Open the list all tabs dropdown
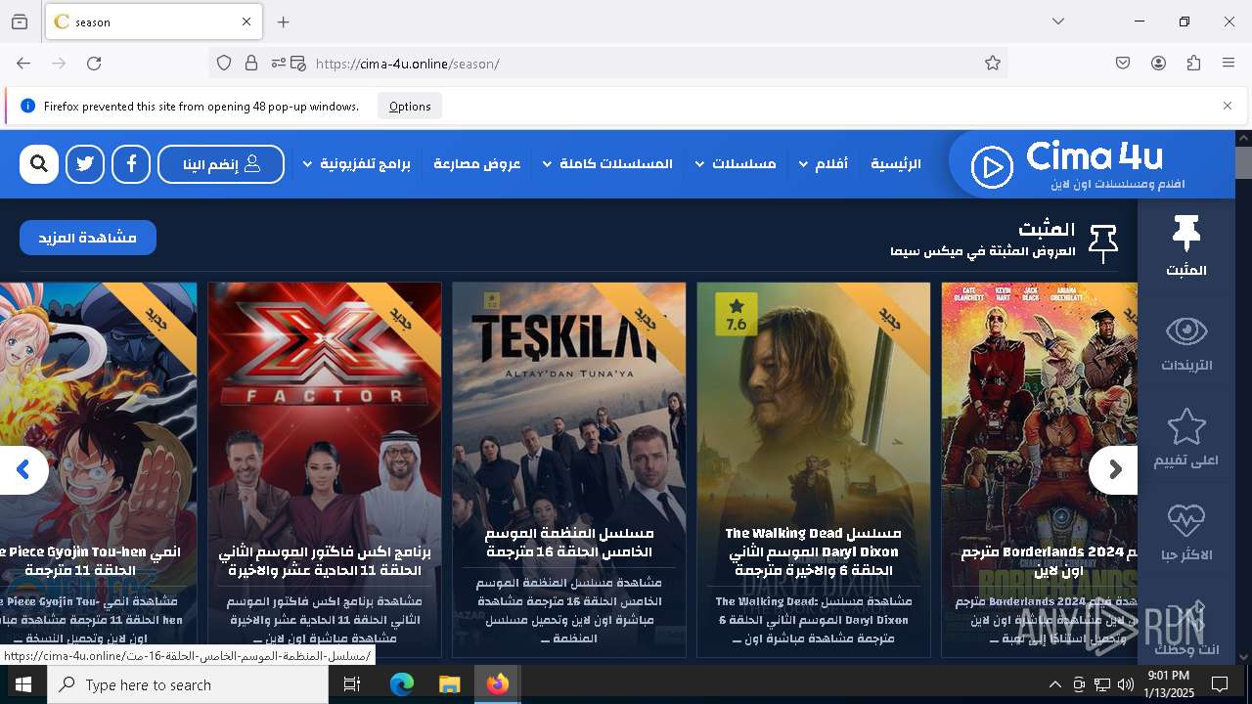This screenshot has width=1252, height=704. click(x=1058, y=22)
